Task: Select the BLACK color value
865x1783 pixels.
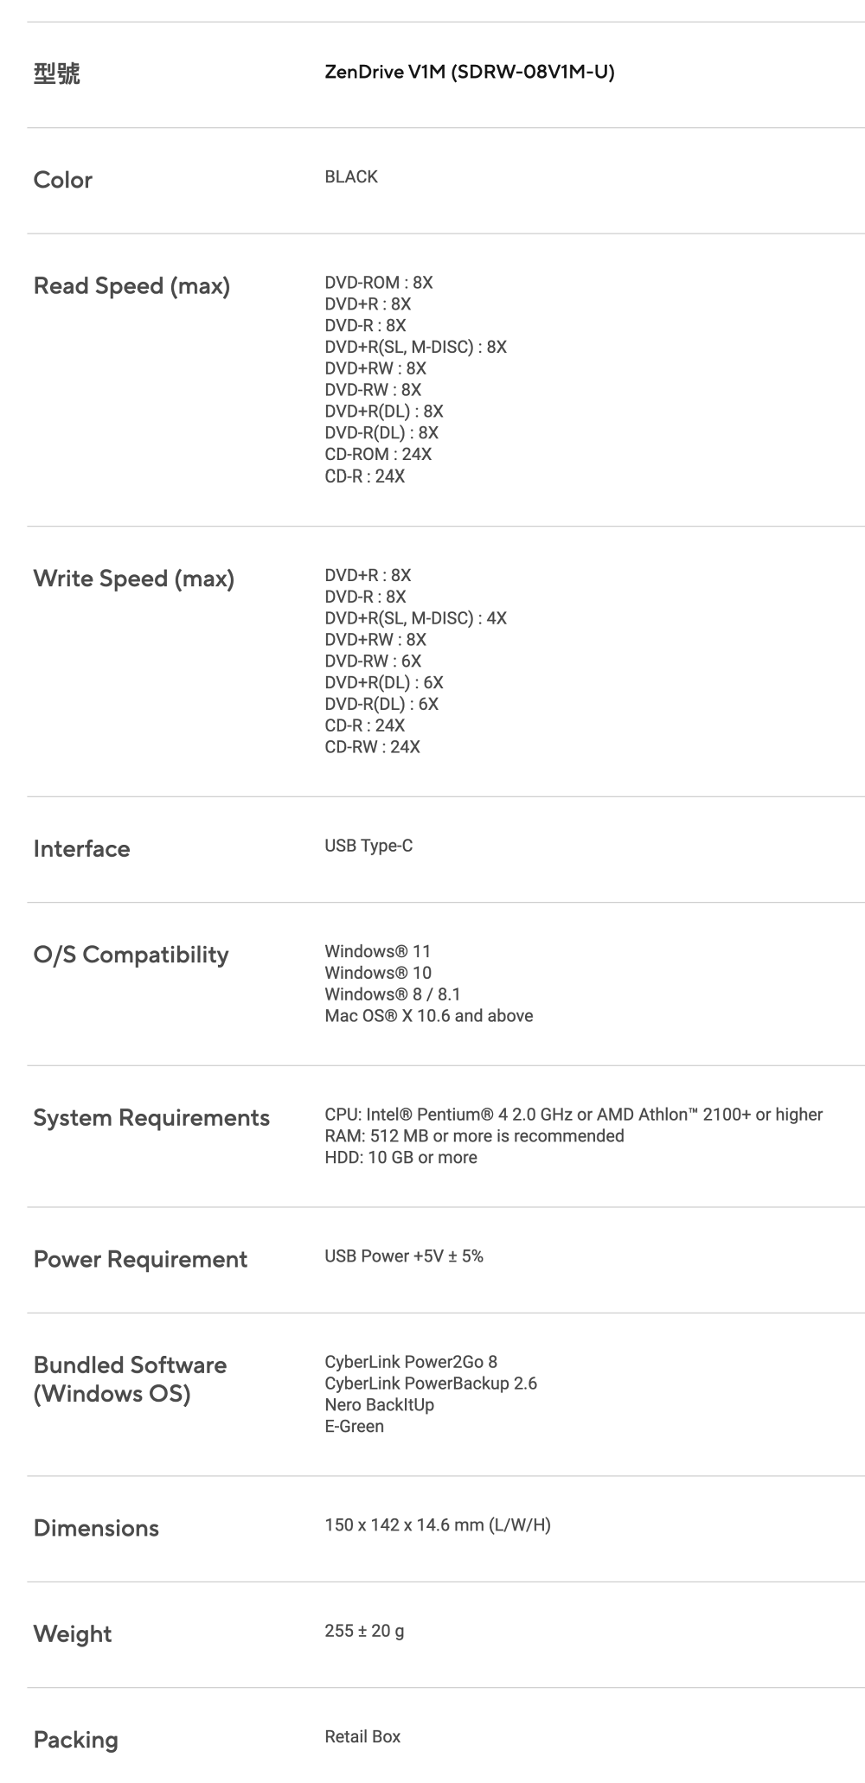Action: pos(350,176)
